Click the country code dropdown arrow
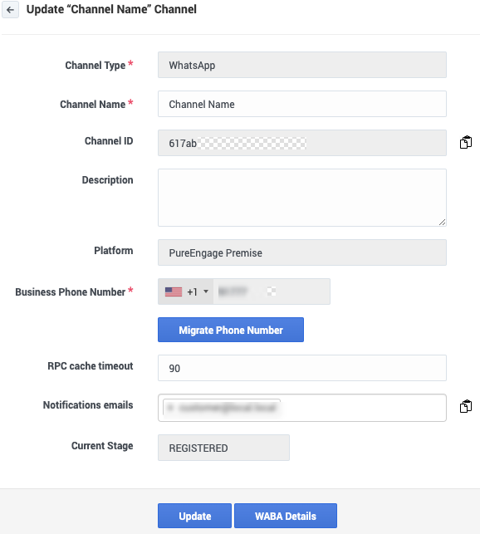The height and width of the screenshot is (534, 480). point(206,291)
